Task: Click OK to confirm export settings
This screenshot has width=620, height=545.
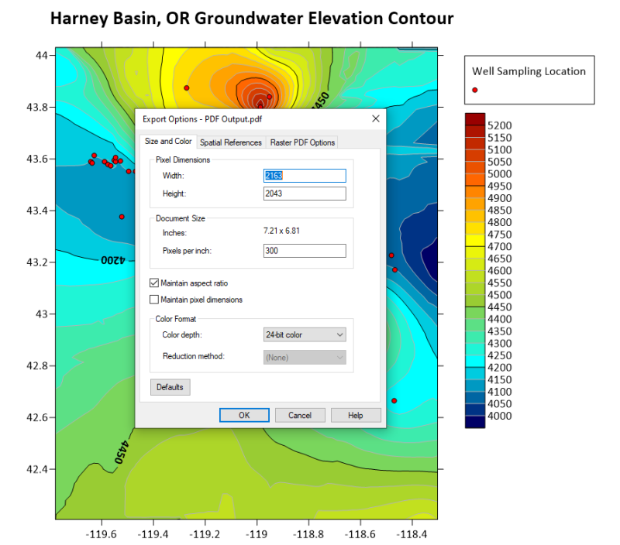Action: pos(244,415)
